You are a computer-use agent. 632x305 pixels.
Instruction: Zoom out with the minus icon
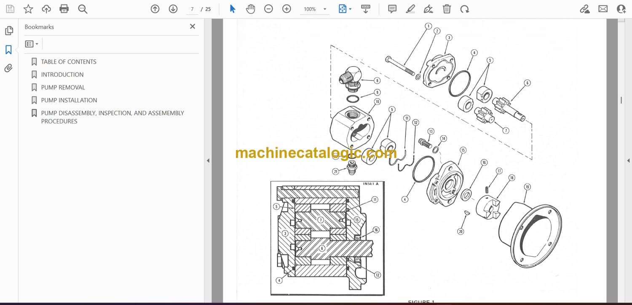tap(268, 9)
